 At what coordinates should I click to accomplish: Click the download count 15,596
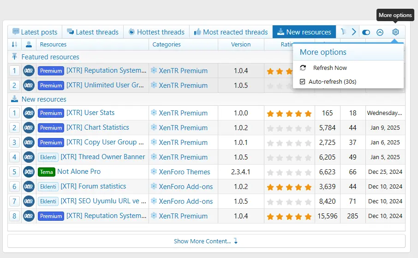tap(328, 216)
